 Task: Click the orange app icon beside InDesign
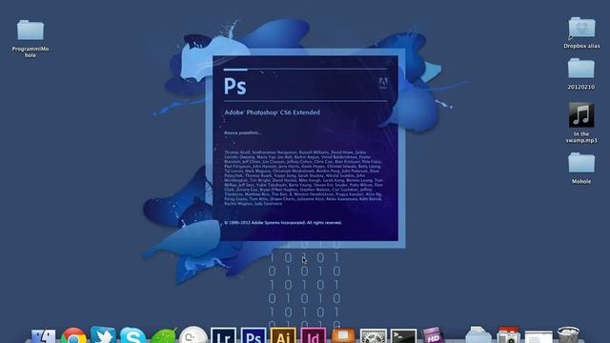tap(343, 336)
